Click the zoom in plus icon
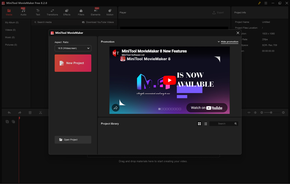The height and width of the screenshot is (184, 290). (x=283, y=112)
